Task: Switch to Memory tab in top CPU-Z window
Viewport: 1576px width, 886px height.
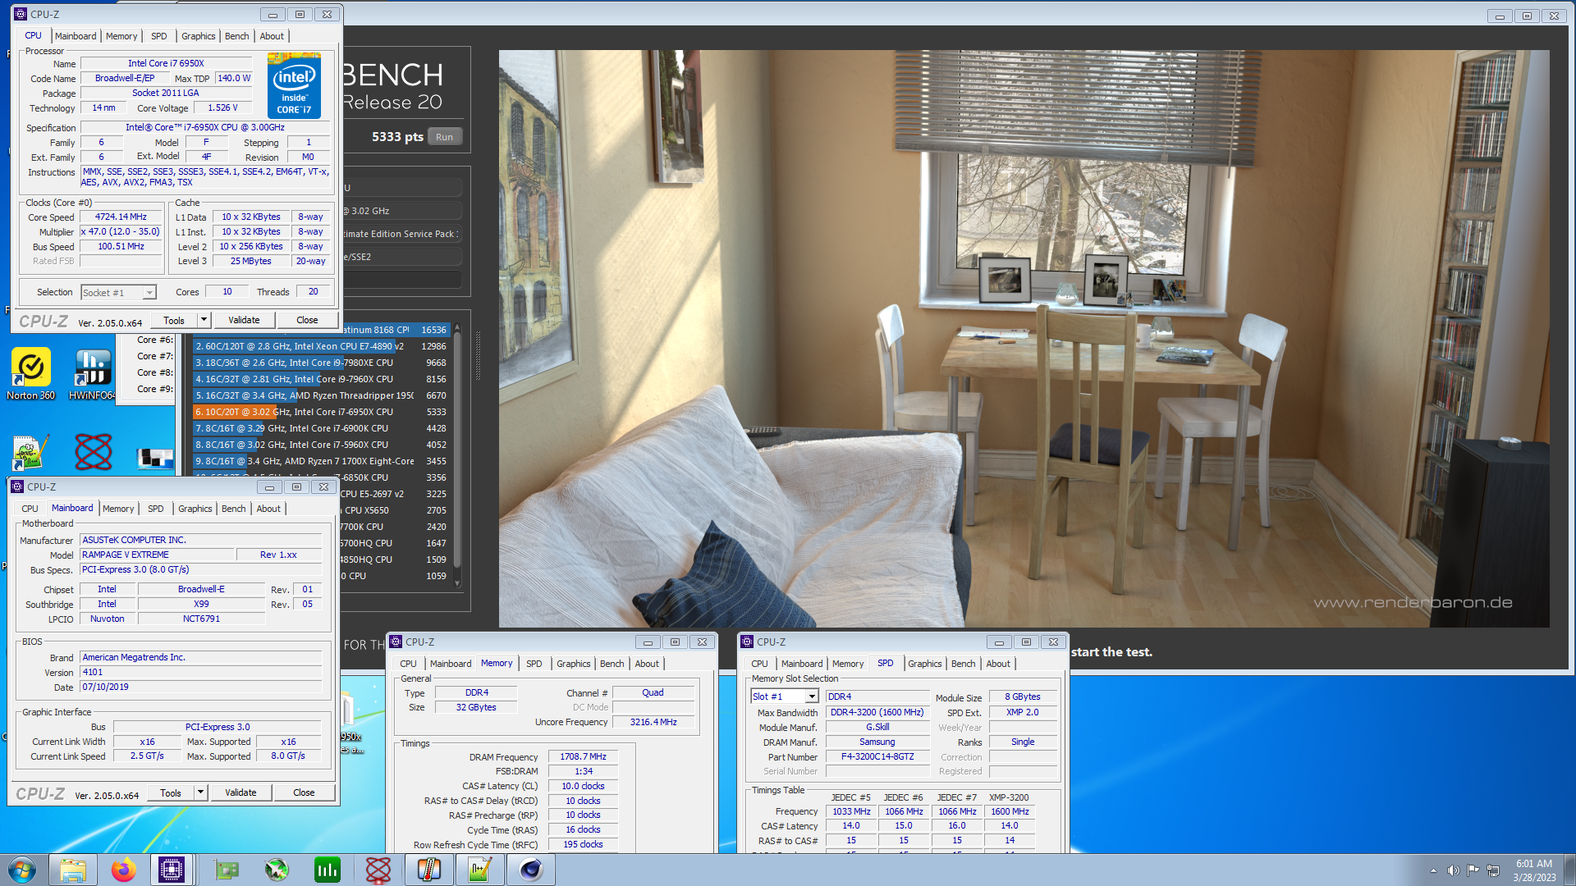Action: [121, 36]
